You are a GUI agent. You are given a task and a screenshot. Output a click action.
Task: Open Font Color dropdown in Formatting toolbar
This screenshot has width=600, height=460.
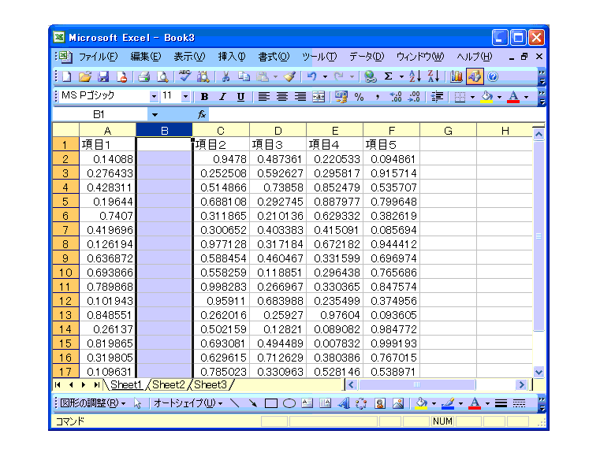point(527,97)
